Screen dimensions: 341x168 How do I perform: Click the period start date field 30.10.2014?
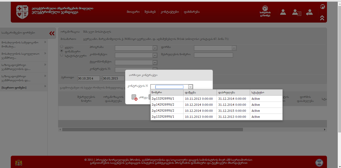[88, 78]
